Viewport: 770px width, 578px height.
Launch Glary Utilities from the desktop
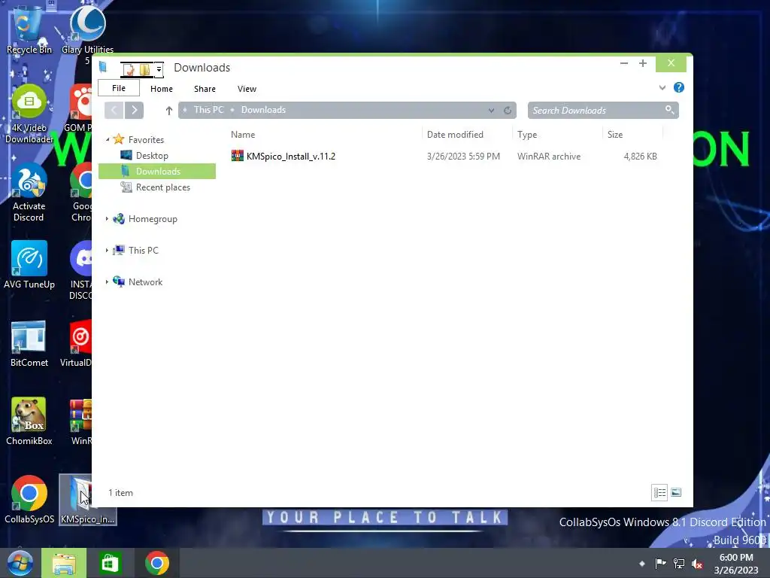coord(87,33)
